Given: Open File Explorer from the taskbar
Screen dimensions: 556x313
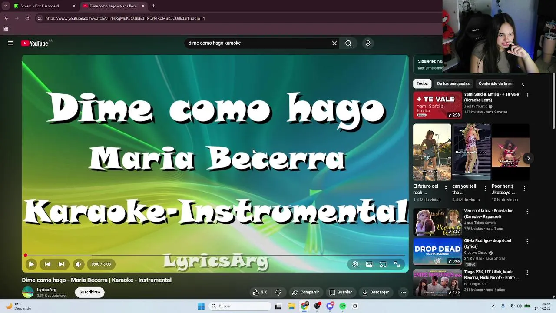Looking at the screenshot, I should point(291,306).
